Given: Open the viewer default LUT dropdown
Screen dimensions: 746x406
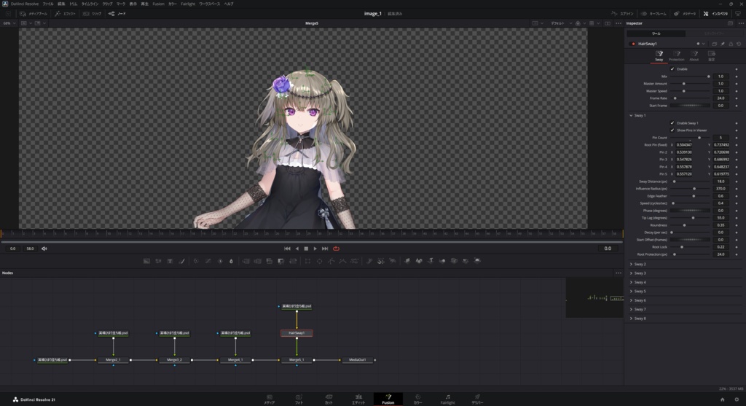Looking at the screenshot, I should click(562, 23).
